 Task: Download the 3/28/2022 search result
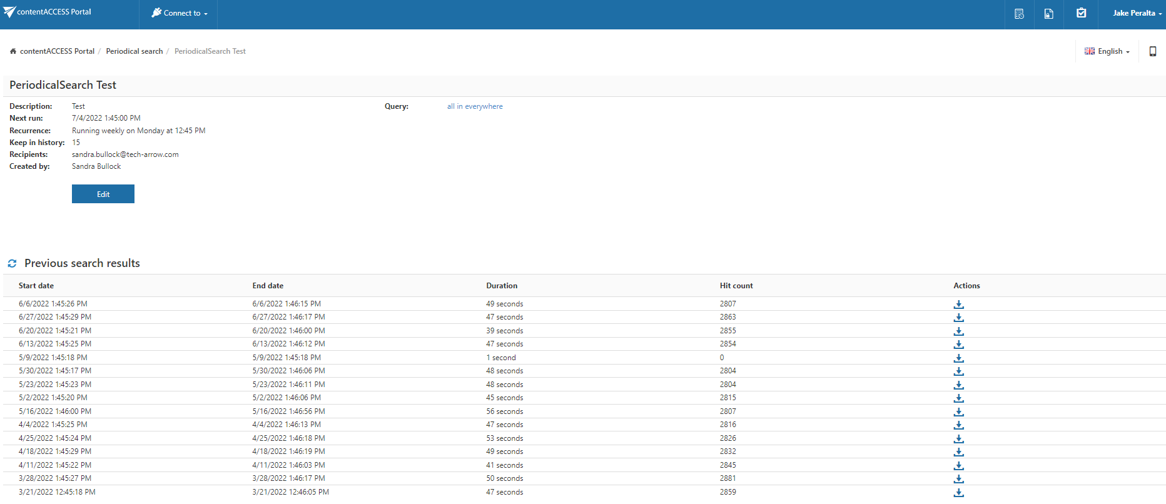pyautogui.click(x=958, y=479)
